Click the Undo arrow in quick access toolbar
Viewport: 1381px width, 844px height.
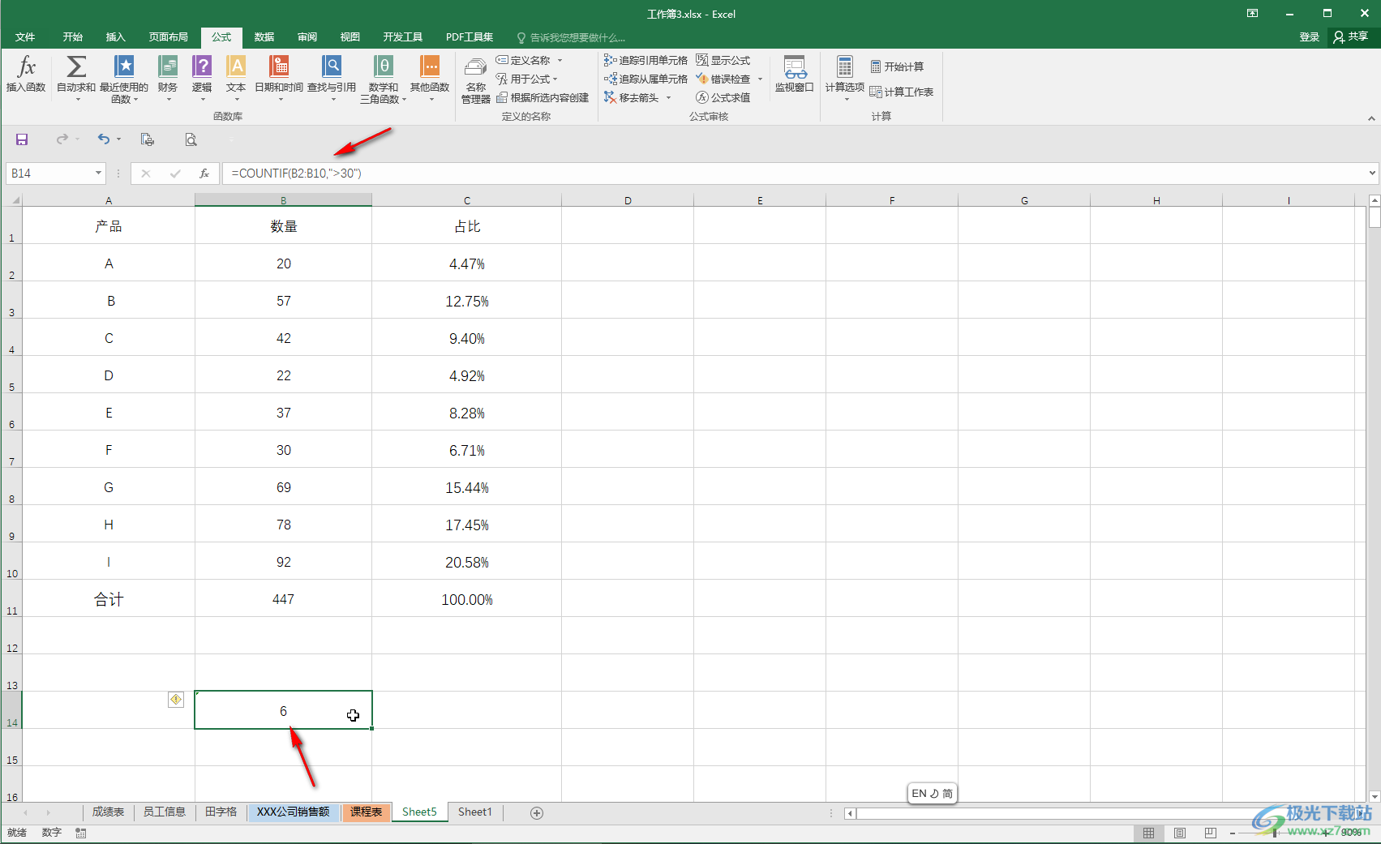(103, 139)
